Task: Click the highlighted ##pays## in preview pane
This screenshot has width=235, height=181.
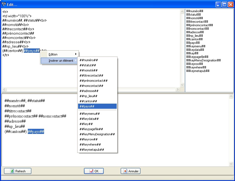Action: 36,131
